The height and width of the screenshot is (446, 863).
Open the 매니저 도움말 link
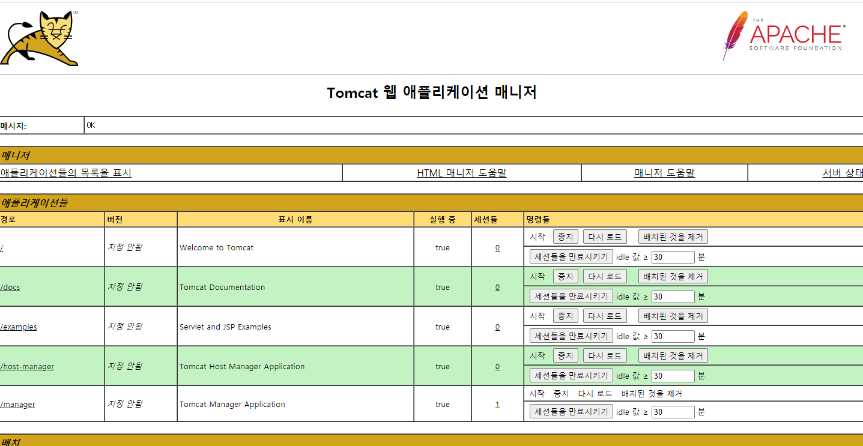[664, 173]
